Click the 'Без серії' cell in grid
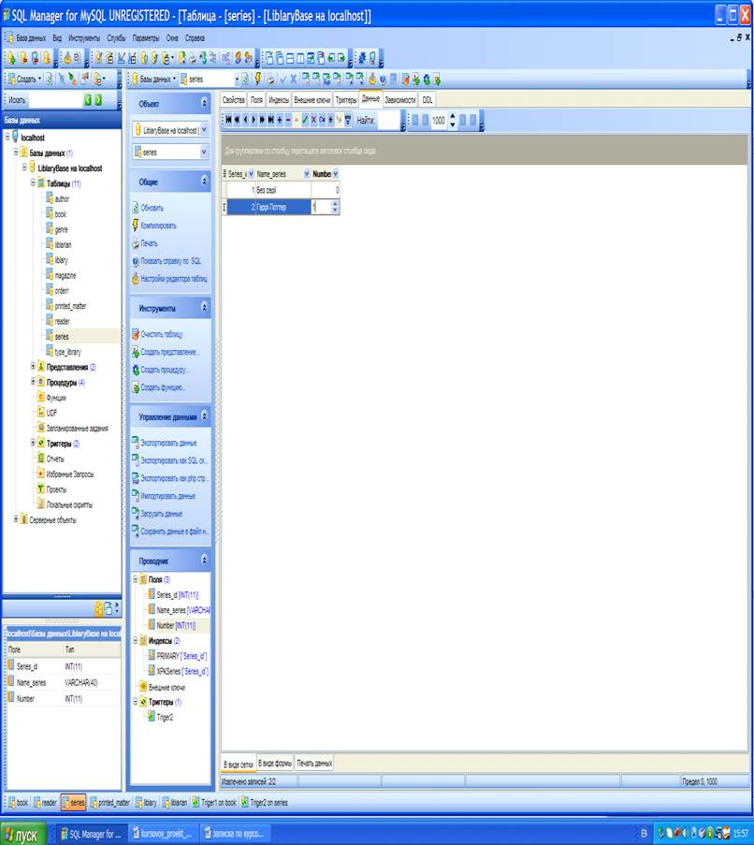Viewport: 754px width, 845px height. 283,190
